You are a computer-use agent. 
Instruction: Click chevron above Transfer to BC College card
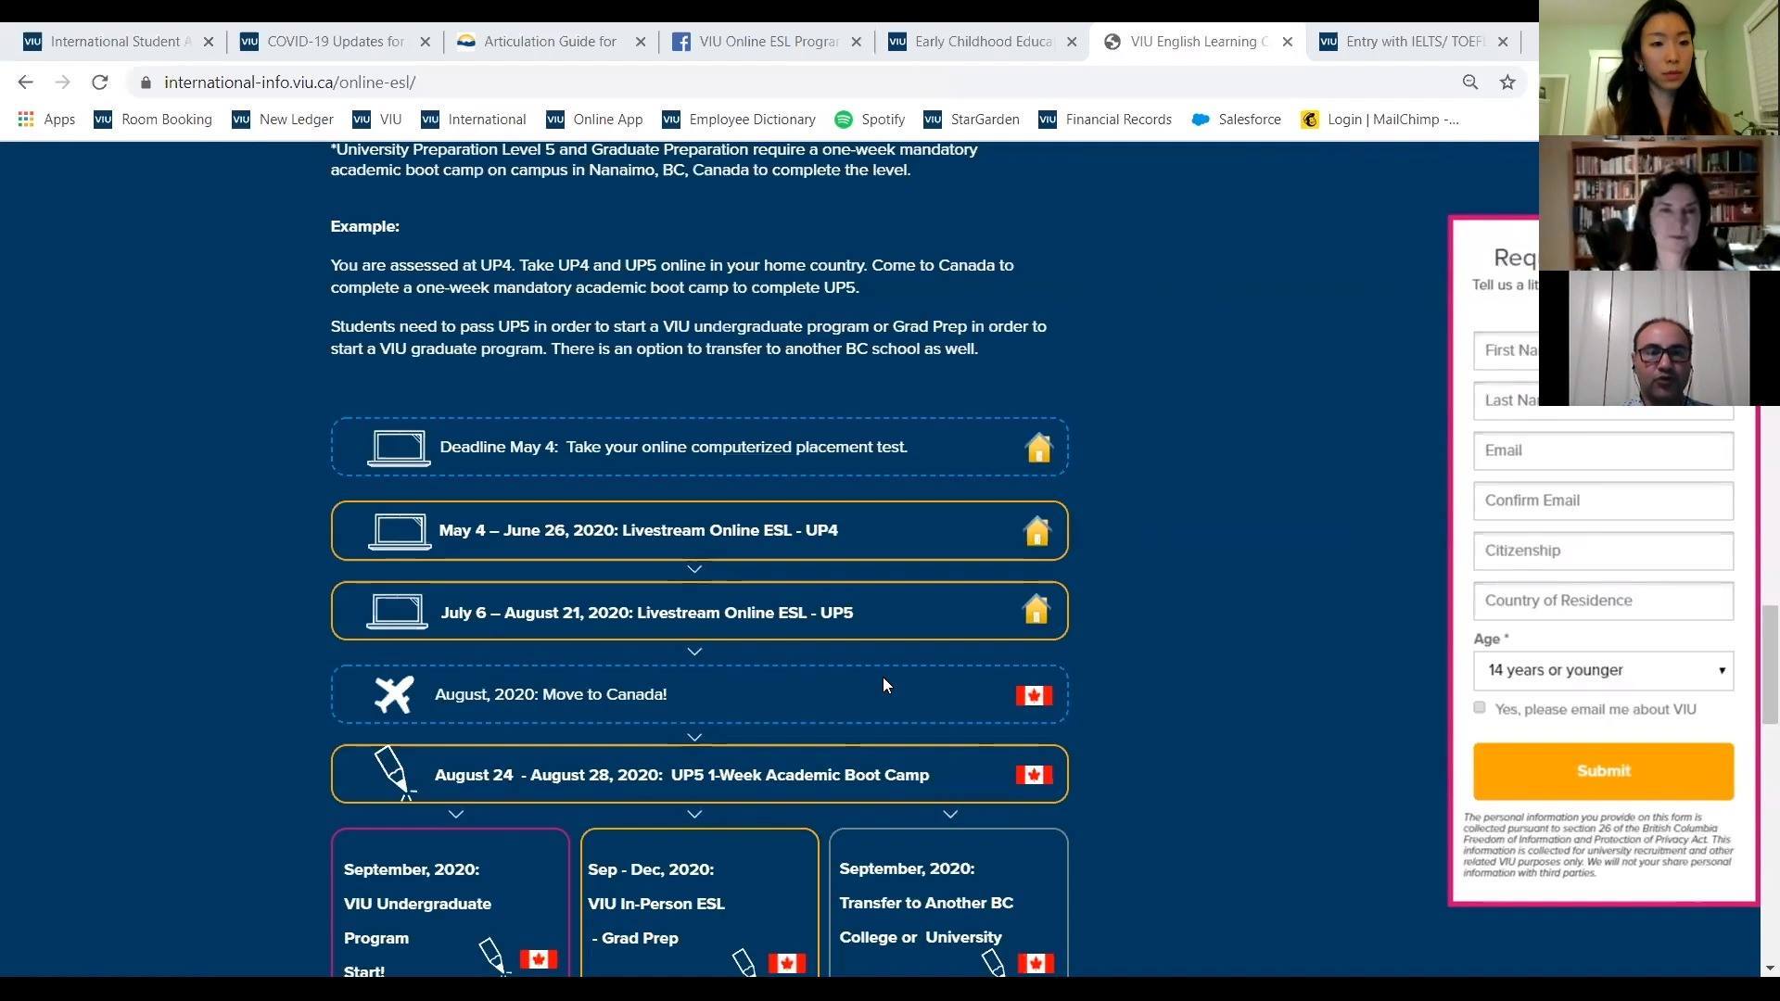(950, 815)
